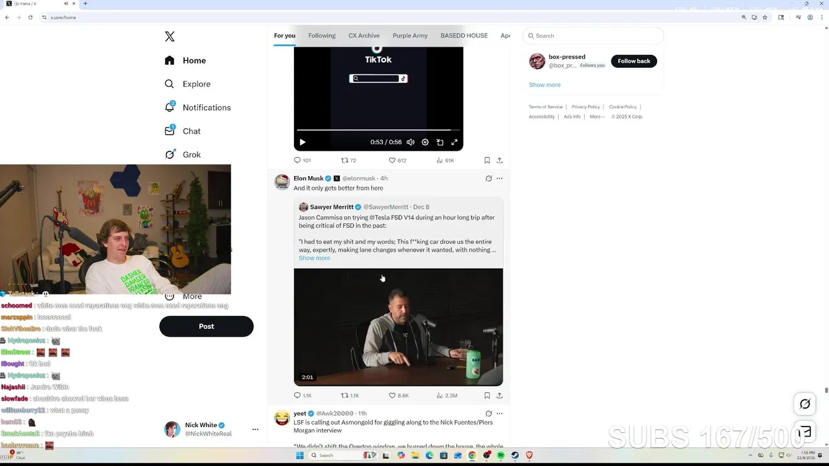
Task: Show more suggested accounts
Action: point(545,85)
